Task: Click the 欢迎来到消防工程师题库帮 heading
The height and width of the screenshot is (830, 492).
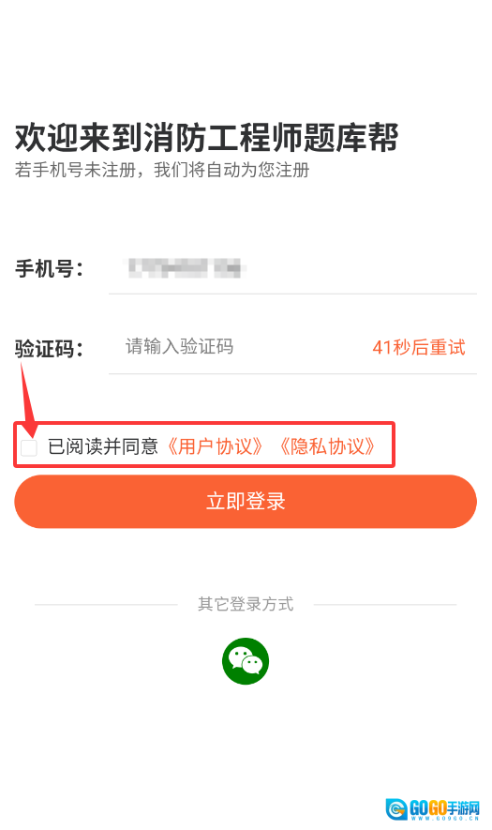Action: pos(206,138)
